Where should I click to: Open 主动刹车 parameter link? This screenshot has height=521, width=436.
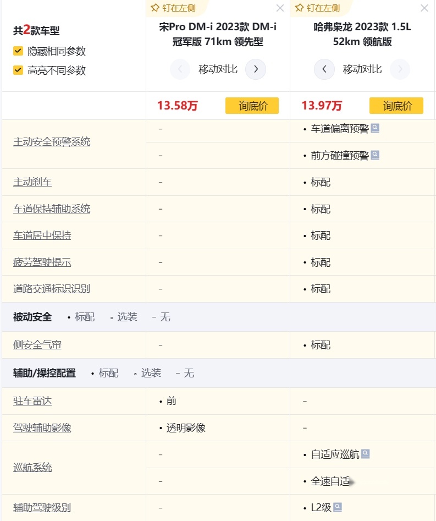32,182
